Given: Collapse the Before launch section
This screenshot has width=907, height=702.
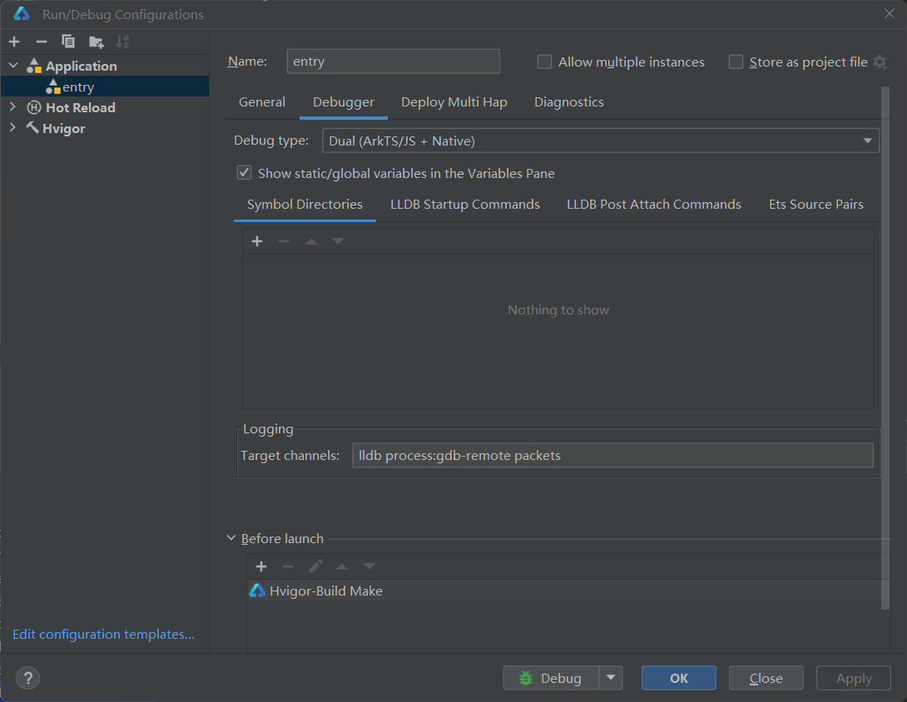Looking at the screenshot, I should pyautogui.click(x=230, y=538).
